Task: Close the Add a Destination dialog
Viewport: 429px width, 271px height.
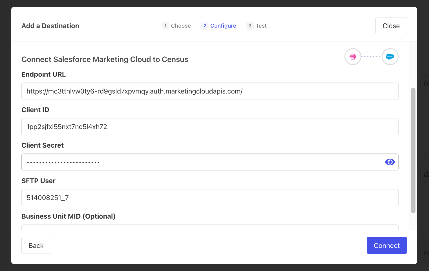Action: [391, 26]
